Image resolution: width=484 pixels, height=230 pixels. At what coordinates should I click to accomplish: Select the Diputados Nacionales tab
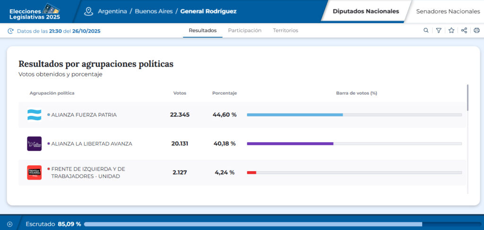[365, 11]
